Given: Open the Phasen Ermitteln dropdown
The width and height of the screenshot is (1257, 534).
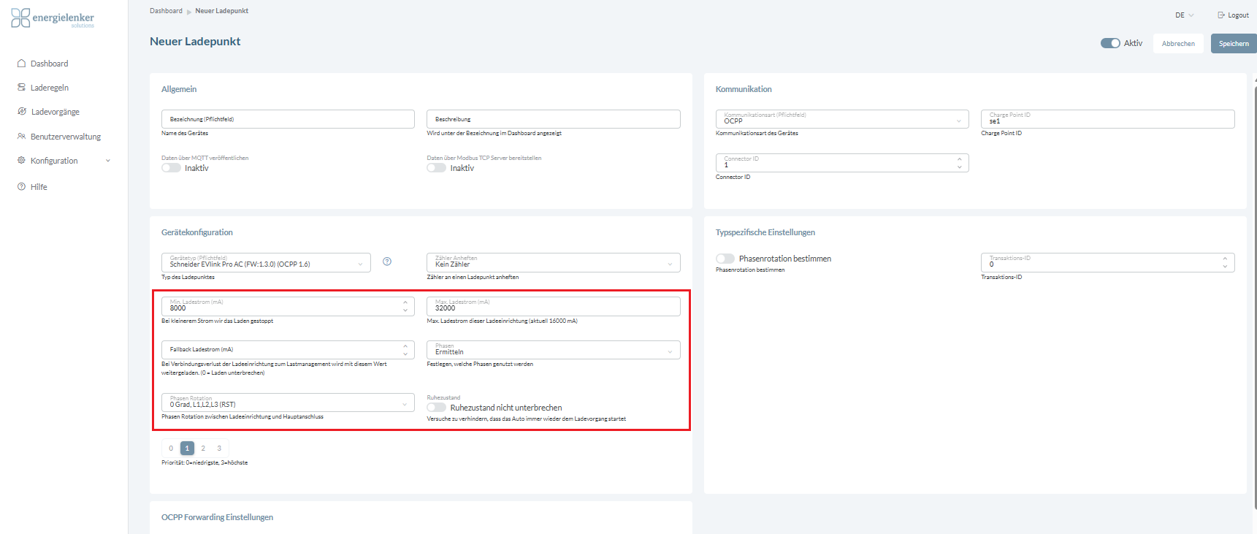Looking at the screenshot, I should click(x=553, y=350).
